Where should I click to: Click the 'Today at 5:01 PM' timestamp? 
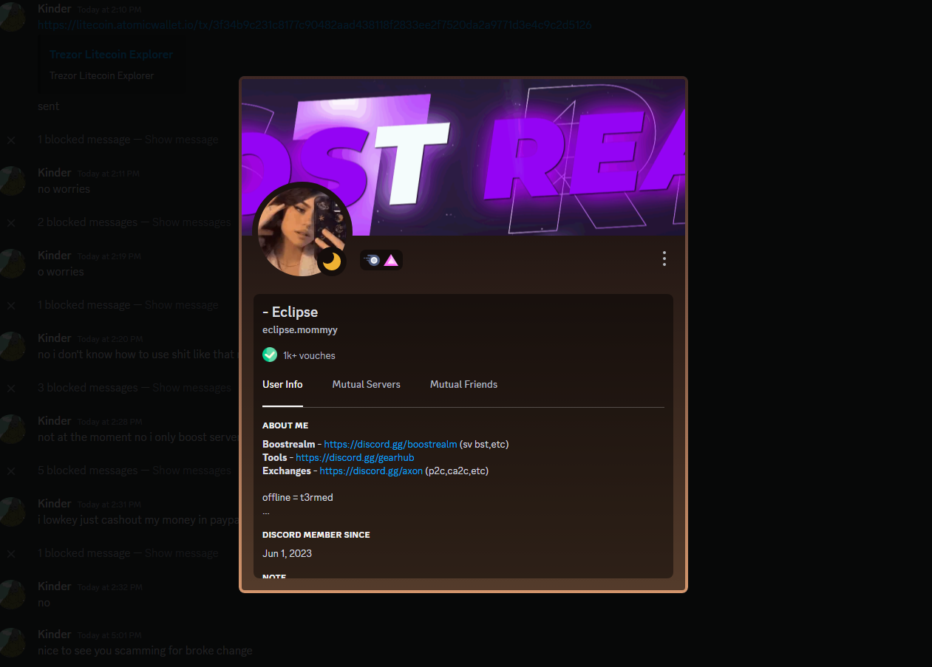109,635
